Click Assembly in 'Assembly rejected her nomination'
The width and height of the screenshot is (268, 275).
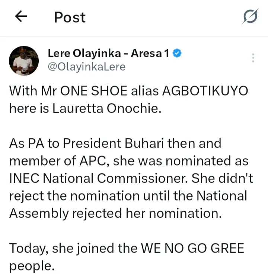click(39, 213)
